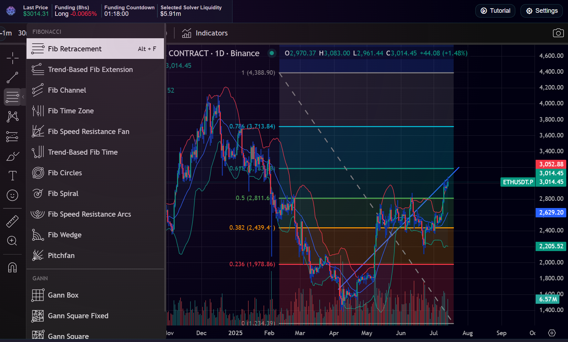568x342 pixels.
Task: Activate the Zoom In tool
Action: [x=12, y=240]
